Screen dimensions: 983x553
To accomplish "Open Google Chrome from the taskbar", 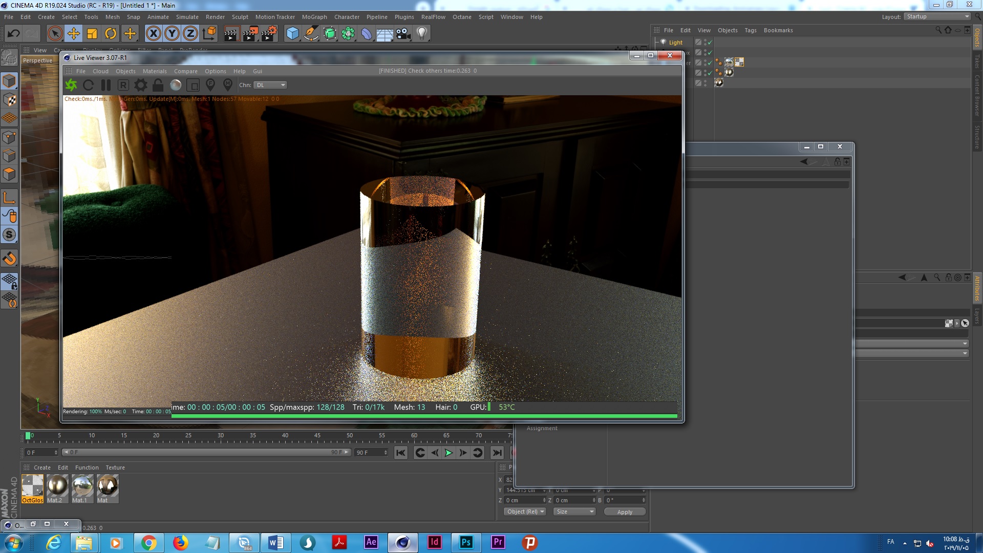I will [149, 543].
